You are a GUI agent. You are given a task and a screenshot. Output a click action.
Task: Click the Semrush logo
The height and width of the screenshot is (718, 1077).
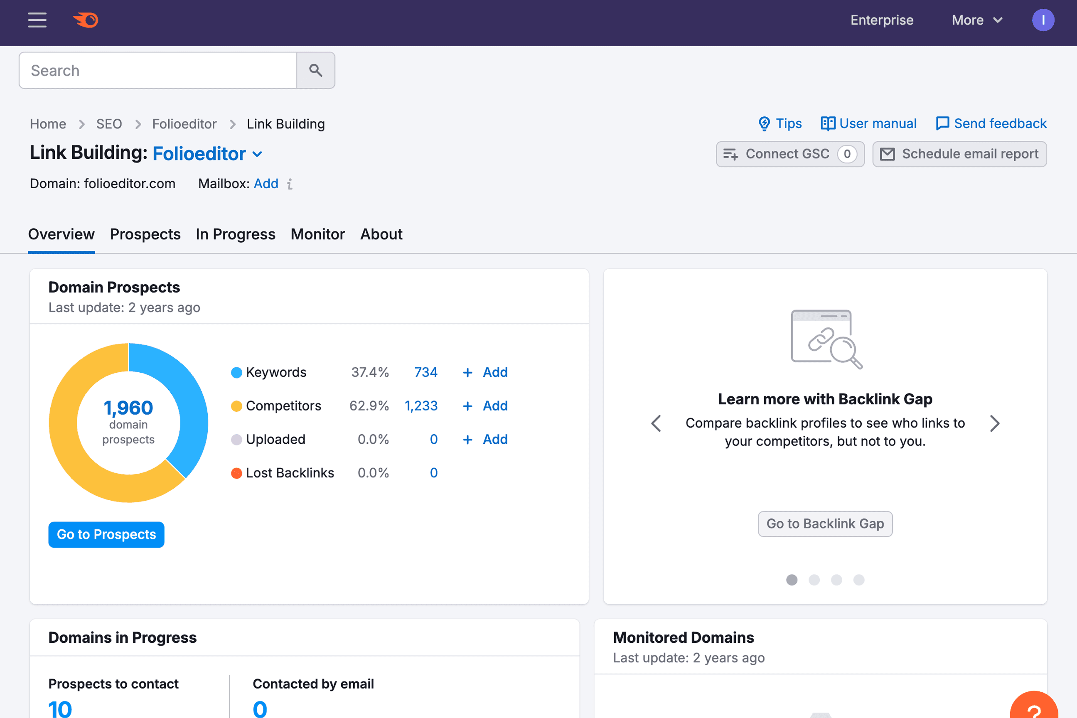click(x=85, y=20)
